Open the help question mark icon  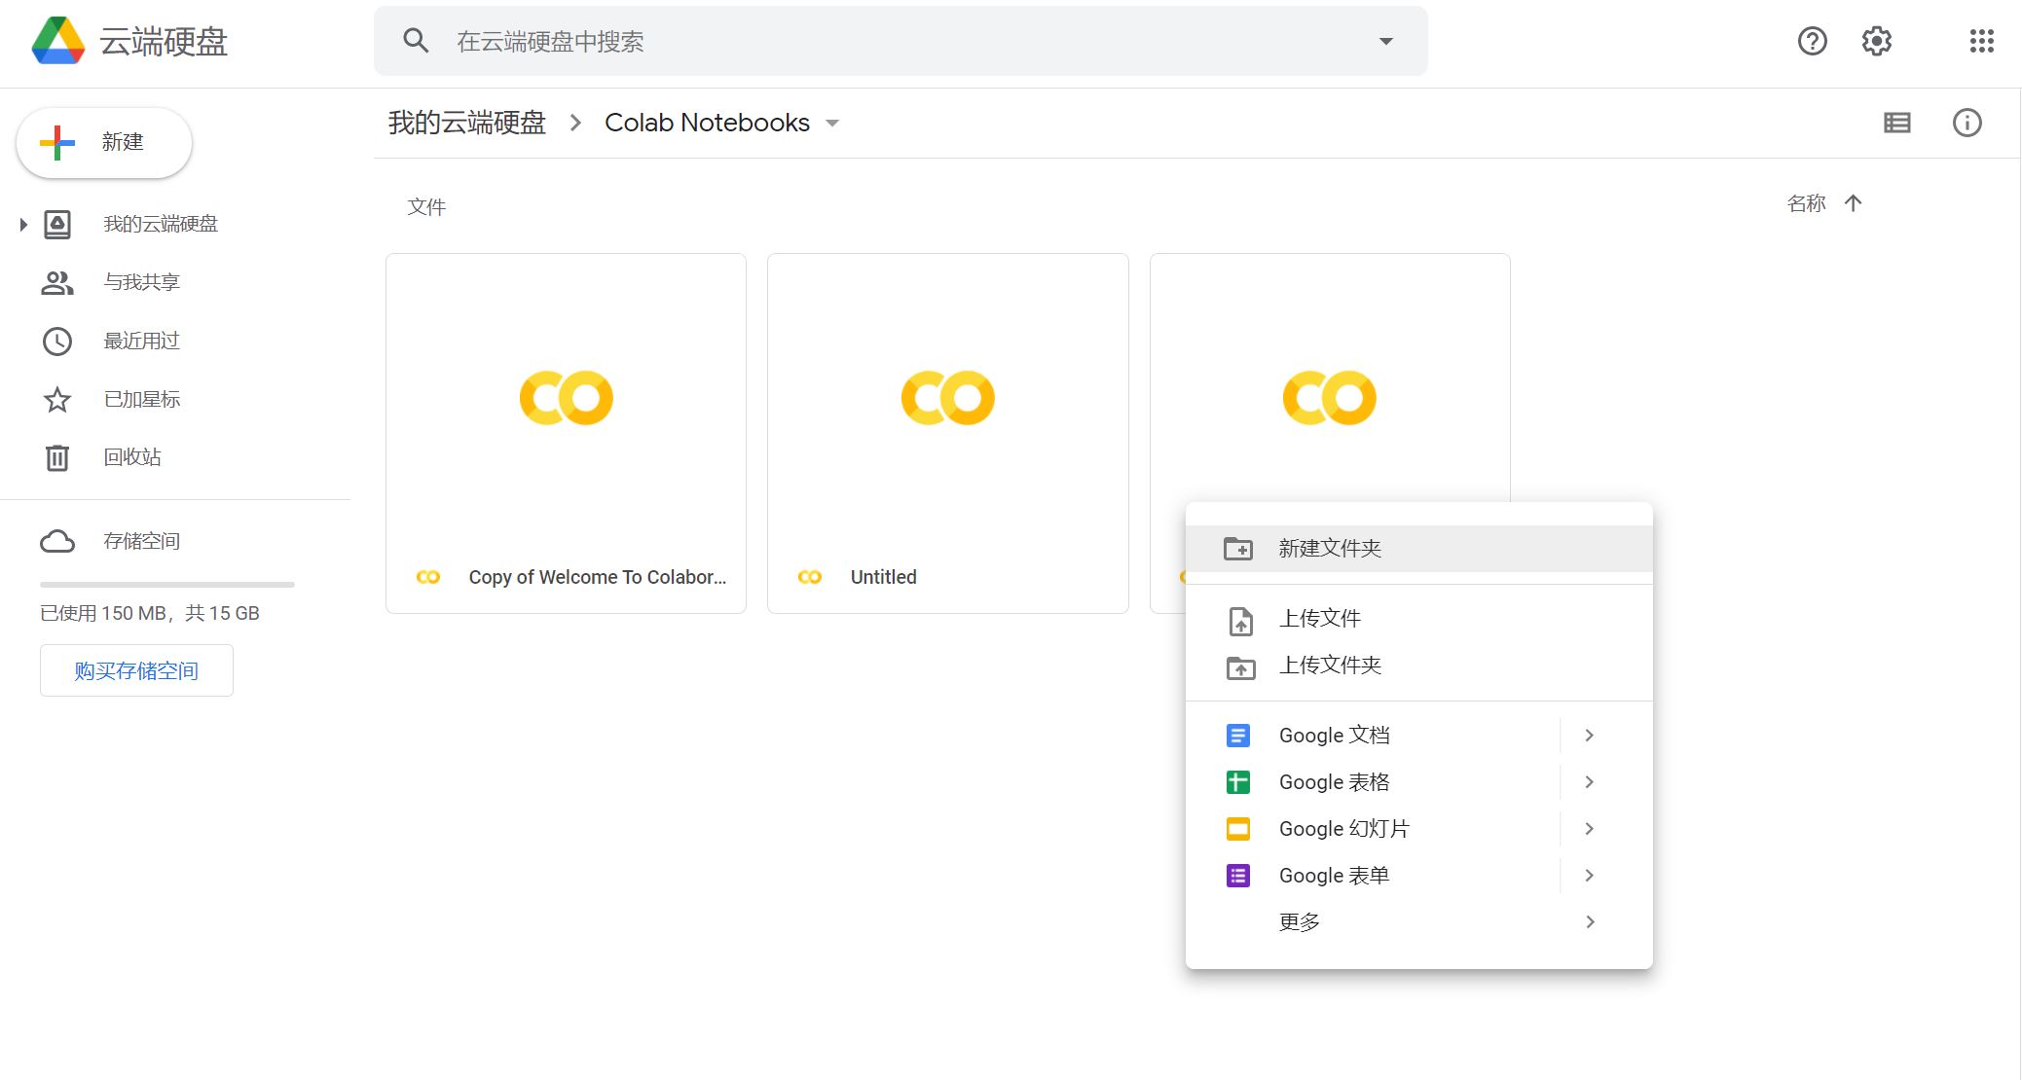1812,41
